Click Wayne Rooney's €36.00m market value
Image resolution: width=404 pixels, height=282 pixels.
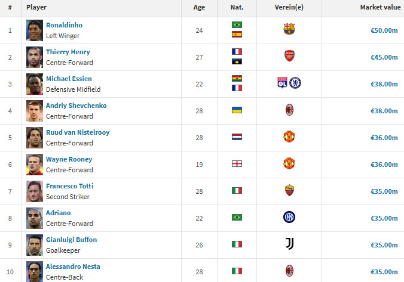tap(384, 165)
